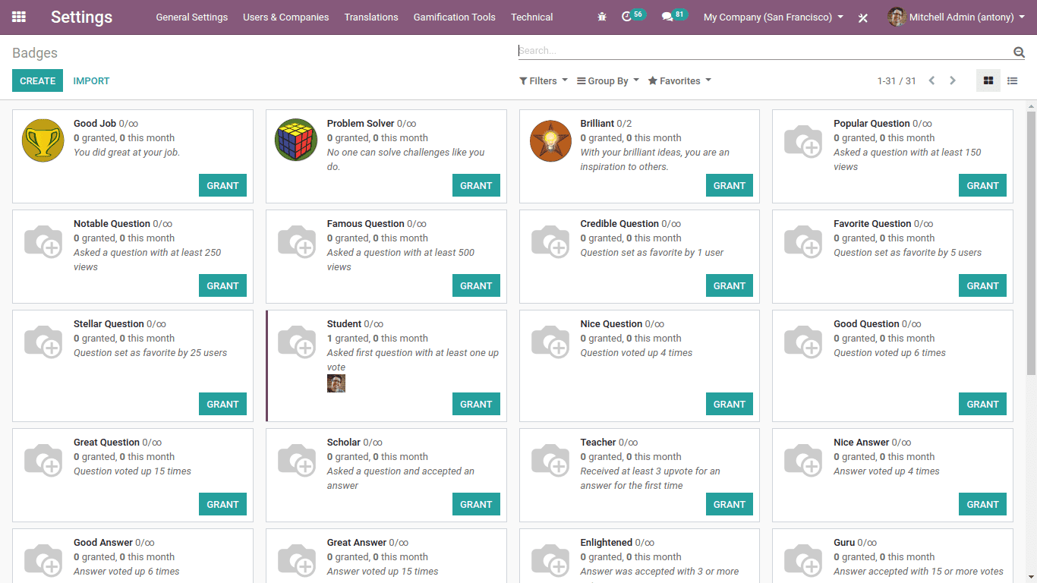Click Brilliant lightbulb badge image
Image resolution: width=1037 pixels, height=583 pixels.
click(x=550, y=140)
